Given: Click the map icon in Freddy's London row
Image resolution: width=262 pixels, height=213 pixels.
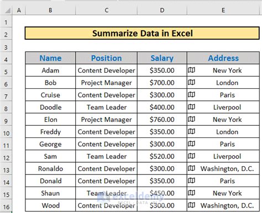Looking at the screenshot, I should point(191,131).
